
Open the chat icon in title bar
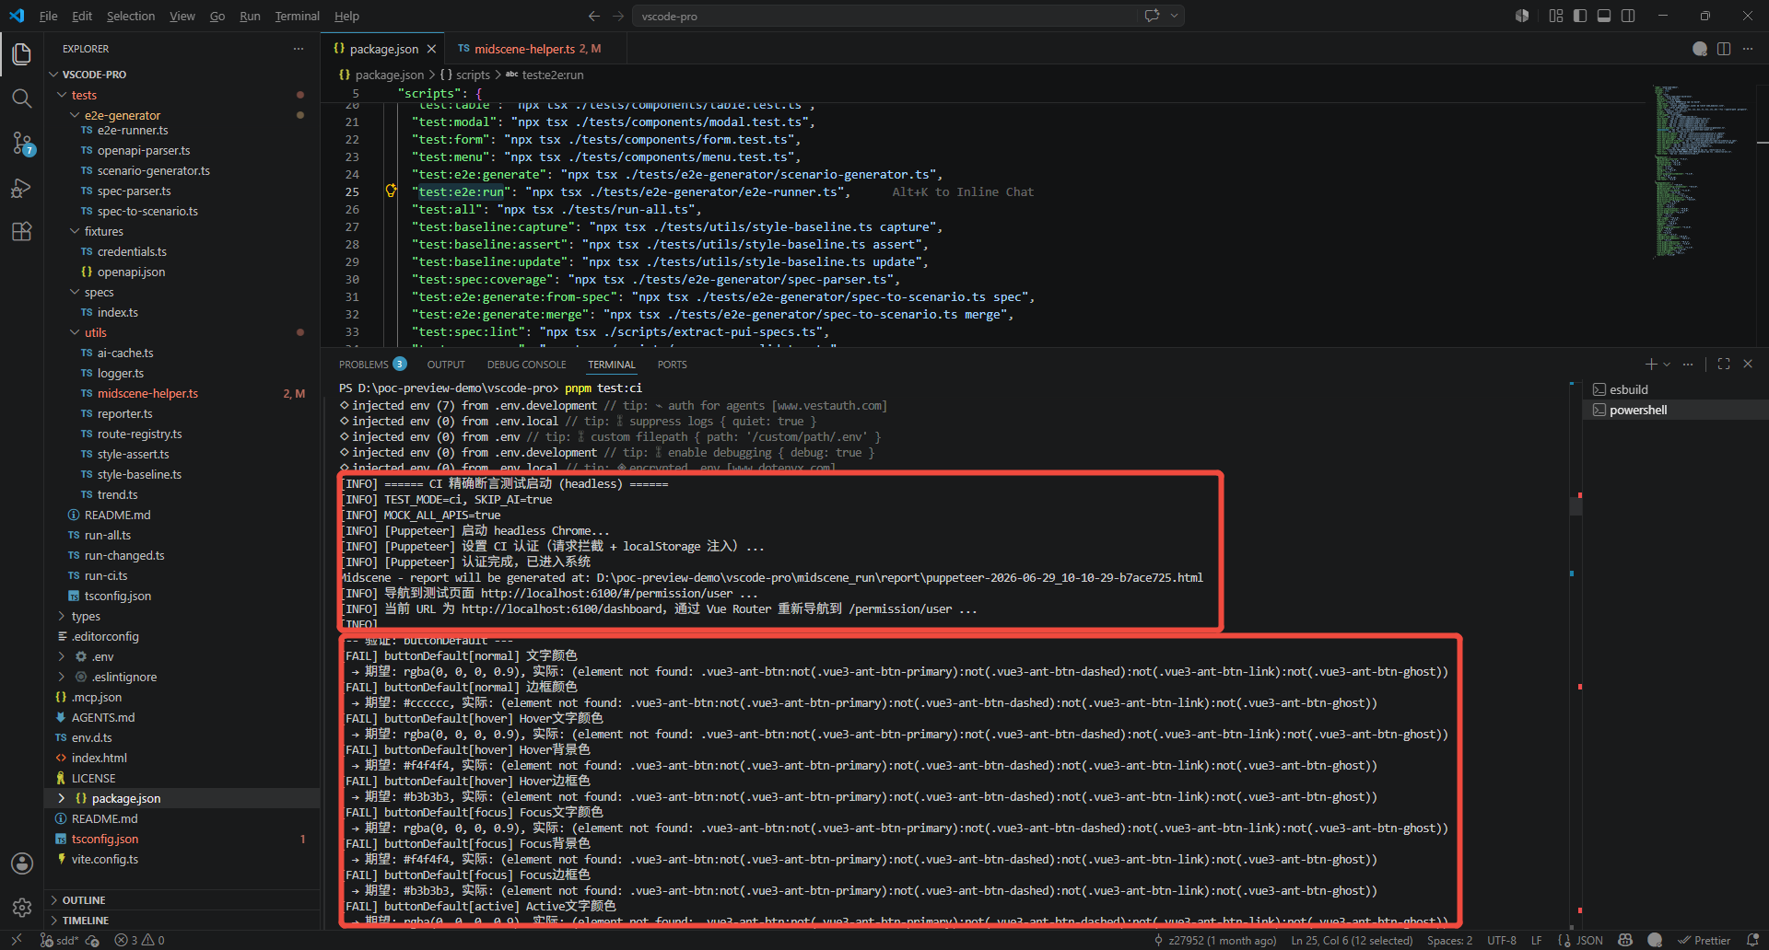coord(1152,16)
